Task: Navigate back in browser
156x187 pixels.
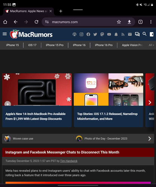Action: tap(16, 22)
